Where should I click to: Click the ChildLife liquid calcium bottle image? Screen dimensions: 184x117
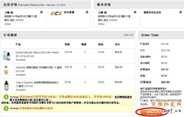6,70
